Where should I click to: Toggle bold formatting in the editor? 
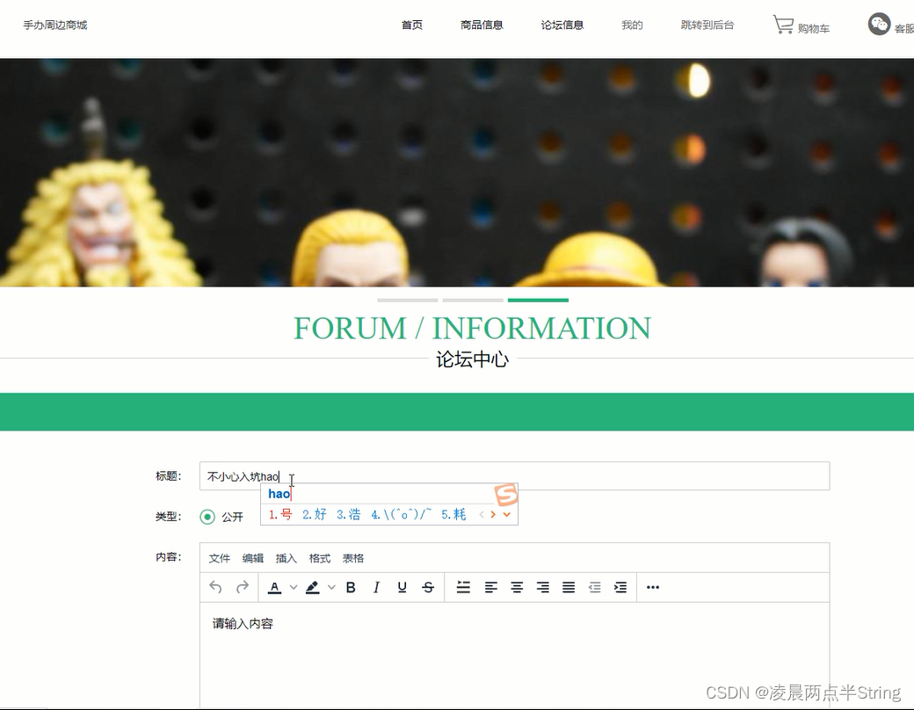(x=351, y=587)
